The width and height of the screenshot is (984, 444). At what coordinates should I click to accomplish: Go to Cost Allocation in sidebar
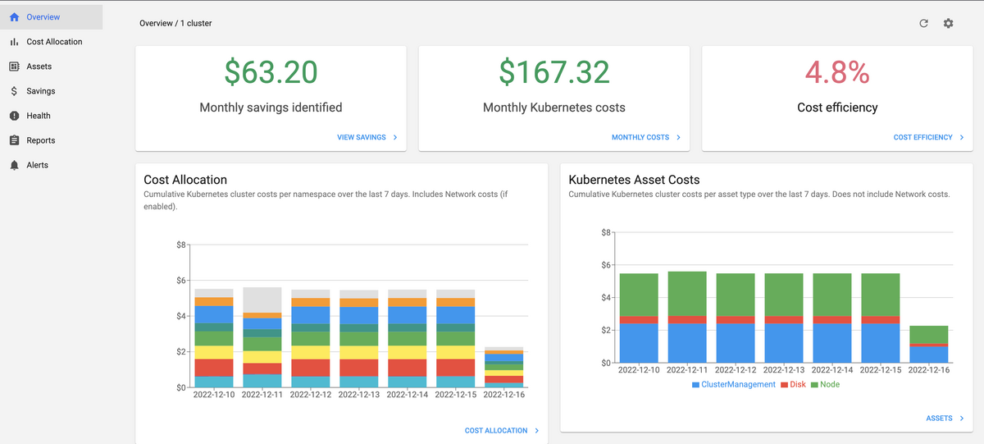[x=52, y=42]
